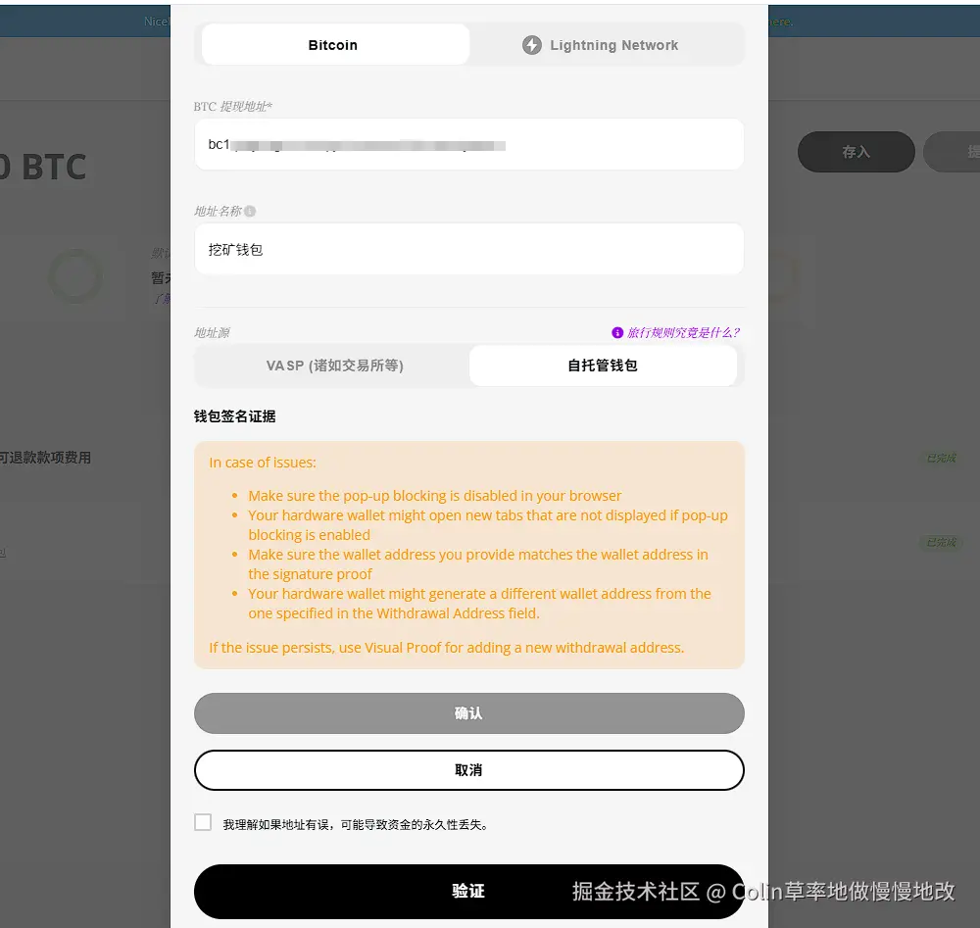Image resolution: width=980 pixels, height=928 pixels.
Task: Choose 自托管钱包 address source
Action: coord(603,366)
